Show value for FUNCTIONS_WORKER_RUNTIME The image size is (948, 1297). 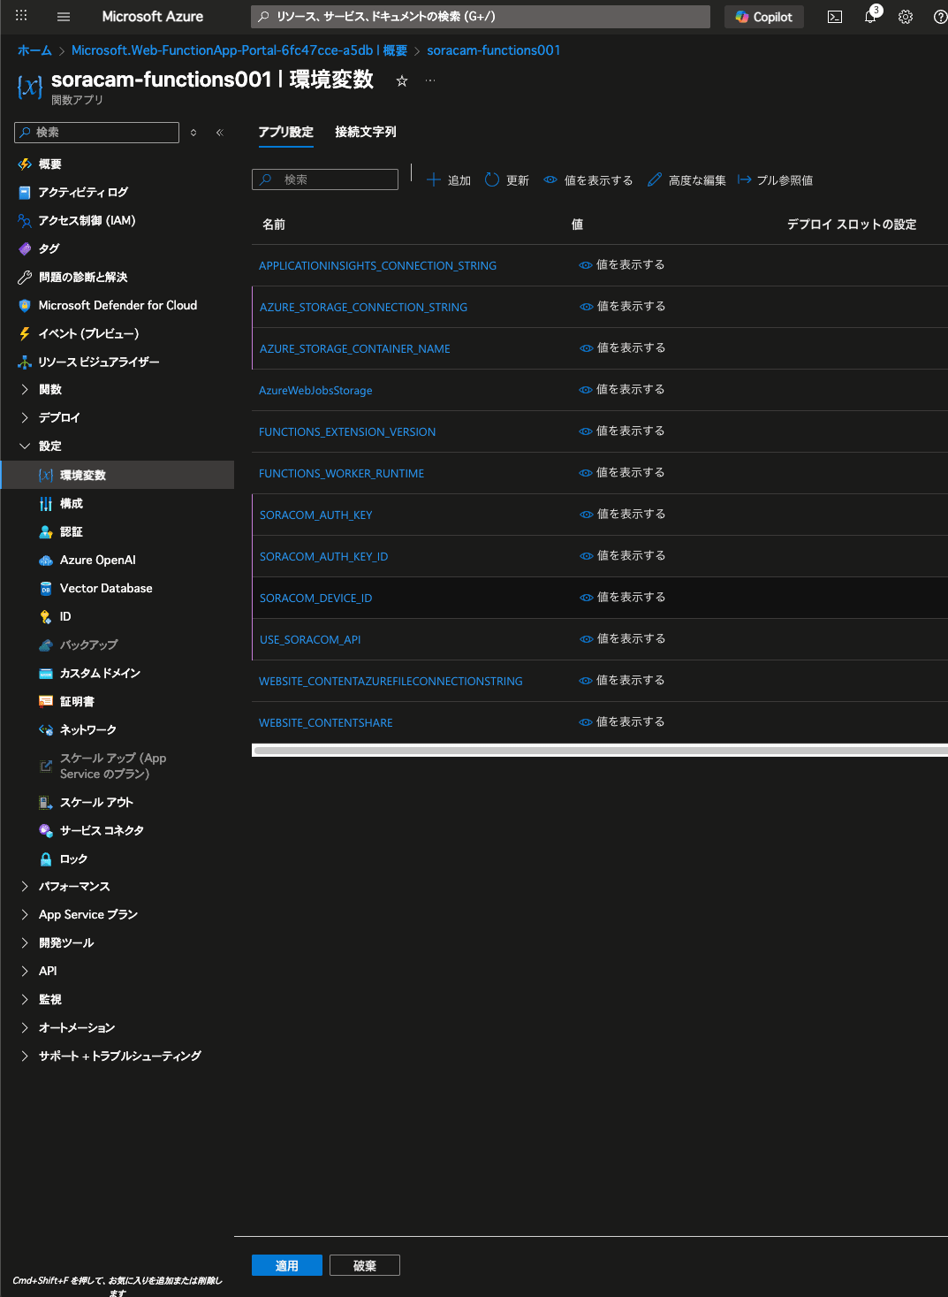click(x=622, y=473)
